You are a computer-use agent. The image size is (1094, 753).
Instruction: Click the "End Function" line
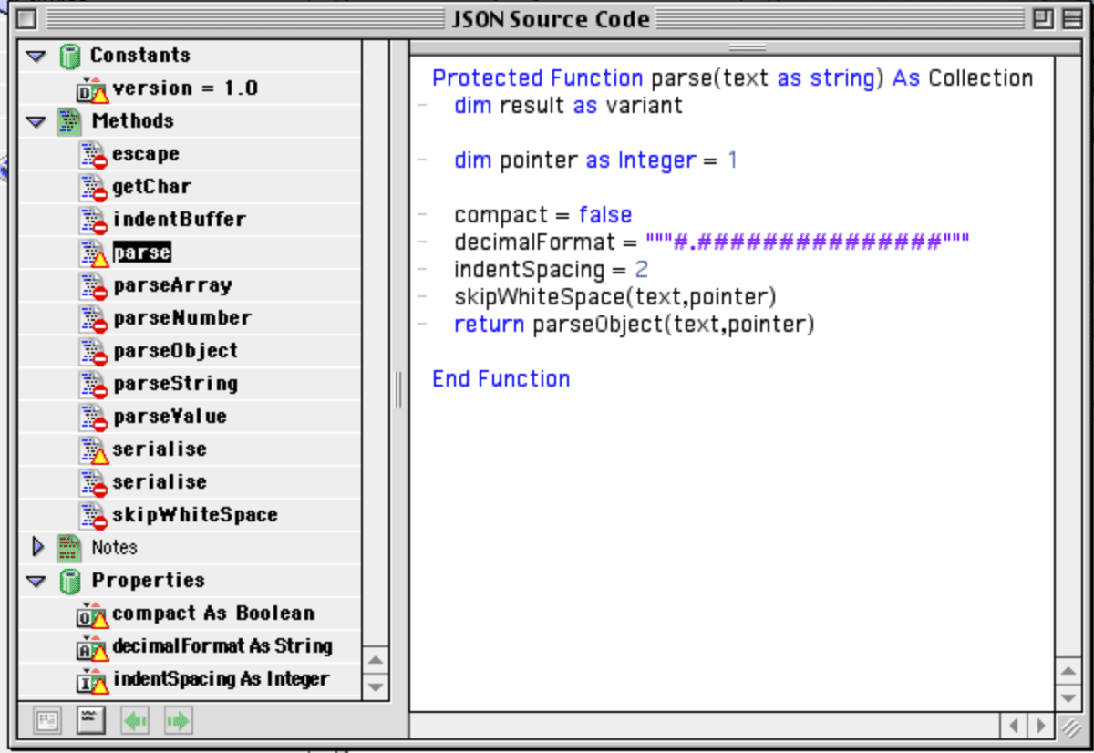pyautogui.click(x=501, y=379)
